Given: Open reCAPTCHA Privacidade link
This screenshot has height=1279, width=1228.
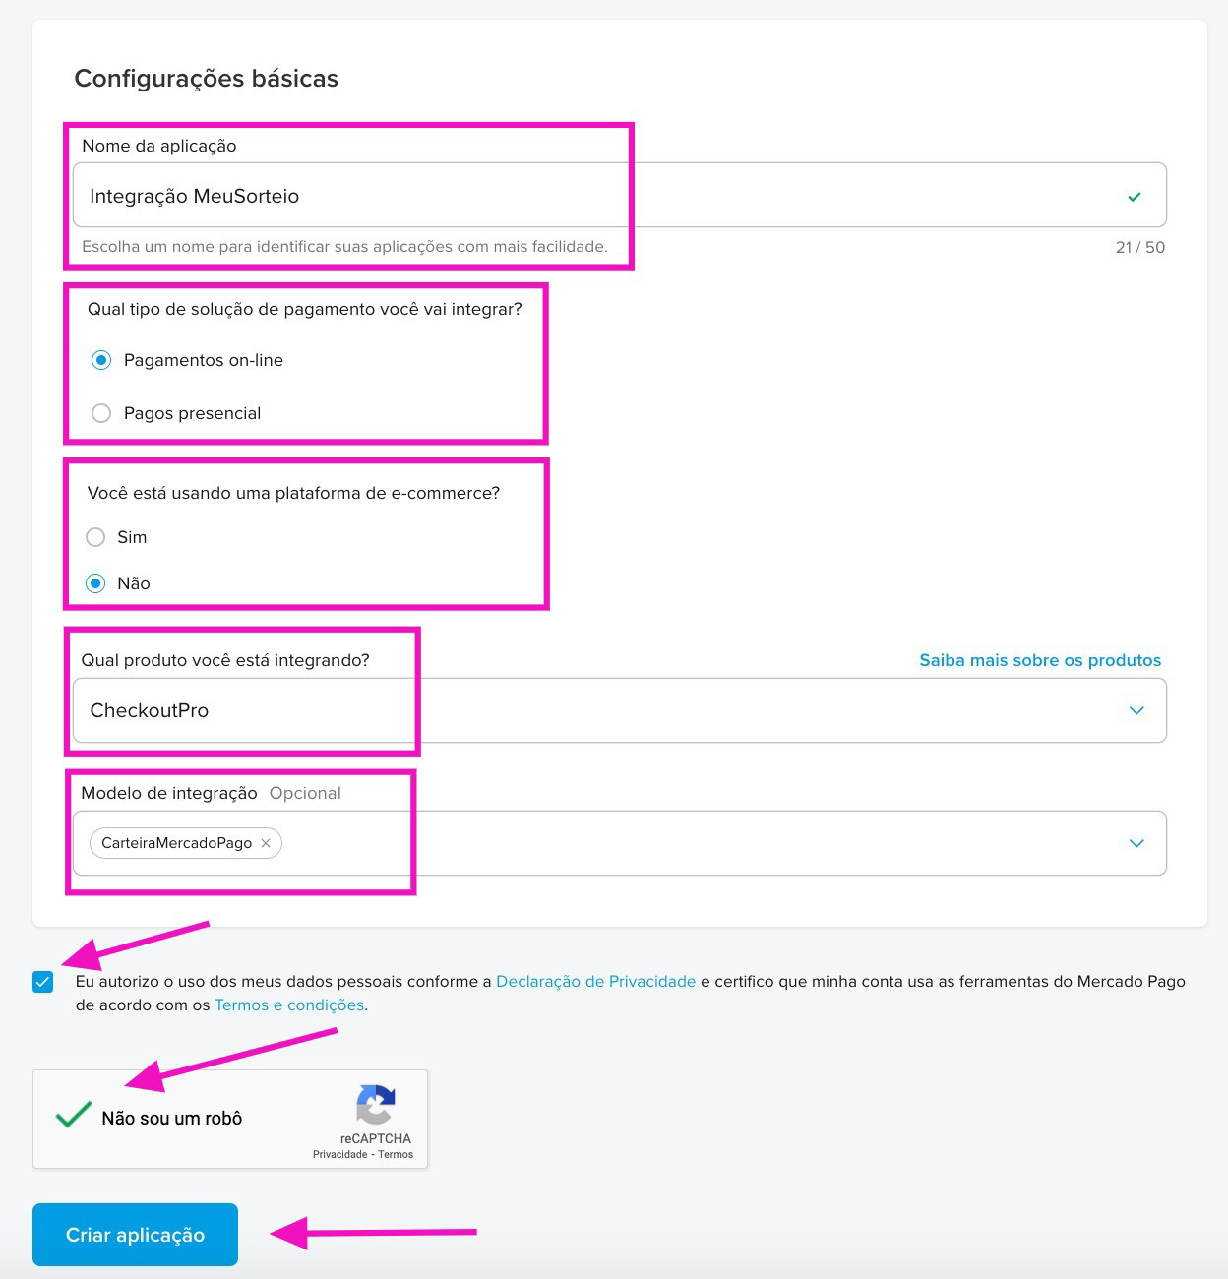Looking at the screenshot, I should coord(339,1155).
